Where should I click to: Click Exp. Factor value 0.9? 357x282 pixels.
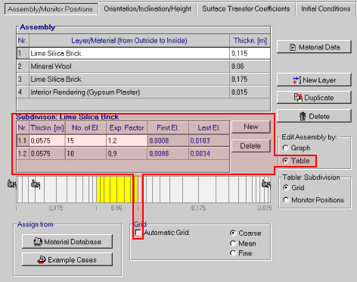click(127, 154)
